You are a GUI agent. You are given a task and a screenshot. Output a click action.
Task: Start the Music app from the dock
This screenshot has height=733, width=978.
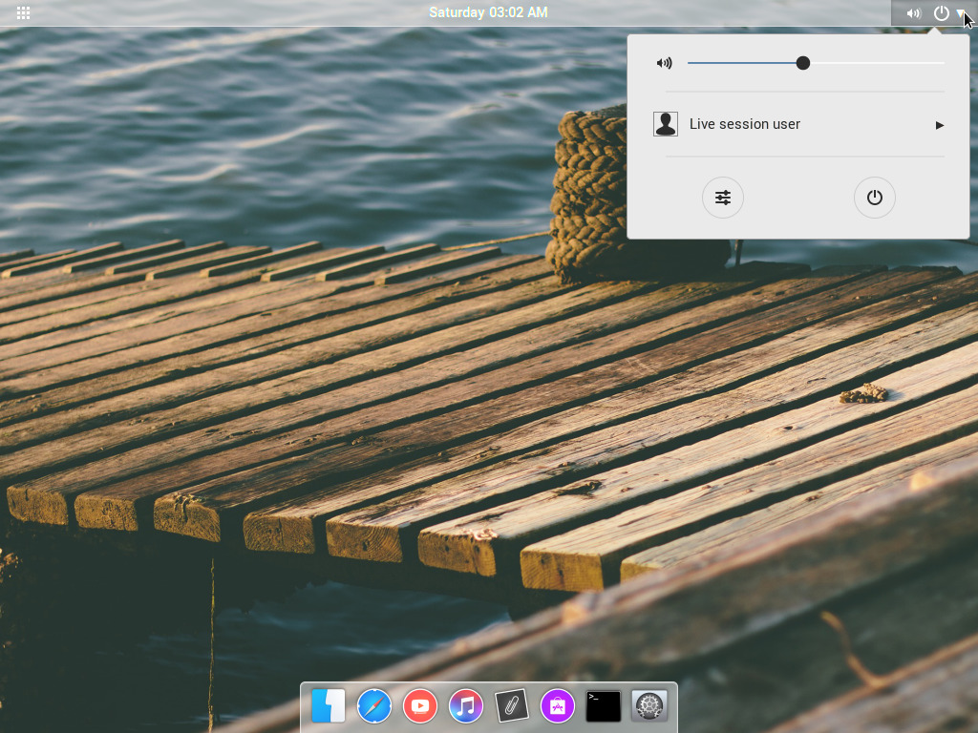pos(465,706)
